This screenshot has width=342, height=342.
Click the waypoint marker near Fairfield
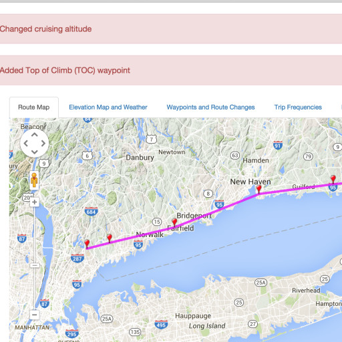[174, 222]
